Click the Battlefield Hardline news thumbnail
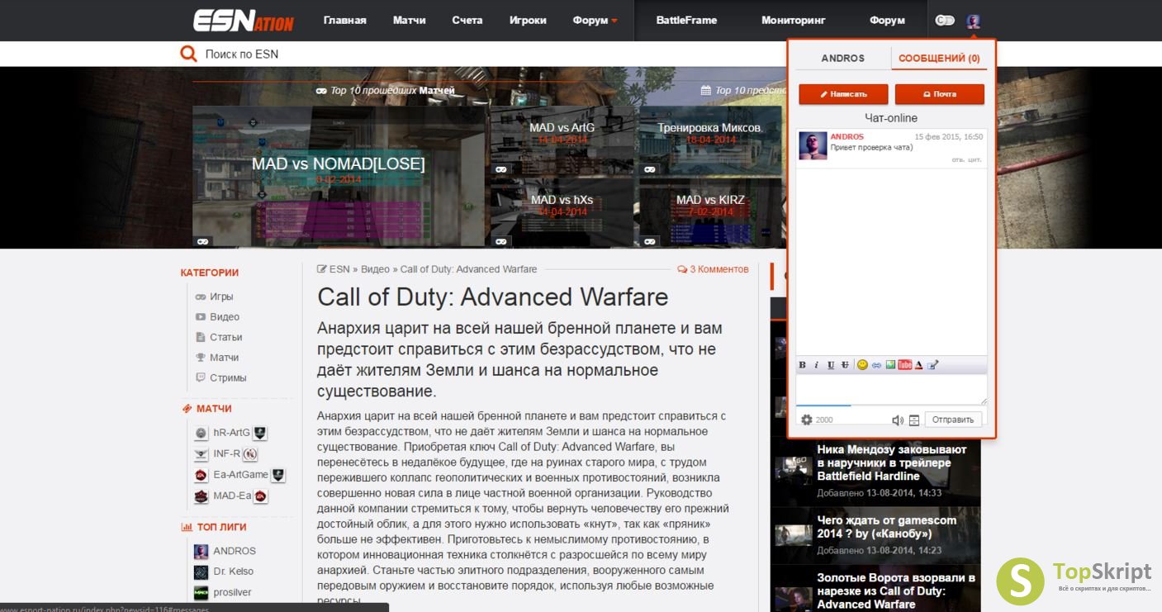Image resolution: width=1162 pixels, height=612 pixels. click(794, 469)
